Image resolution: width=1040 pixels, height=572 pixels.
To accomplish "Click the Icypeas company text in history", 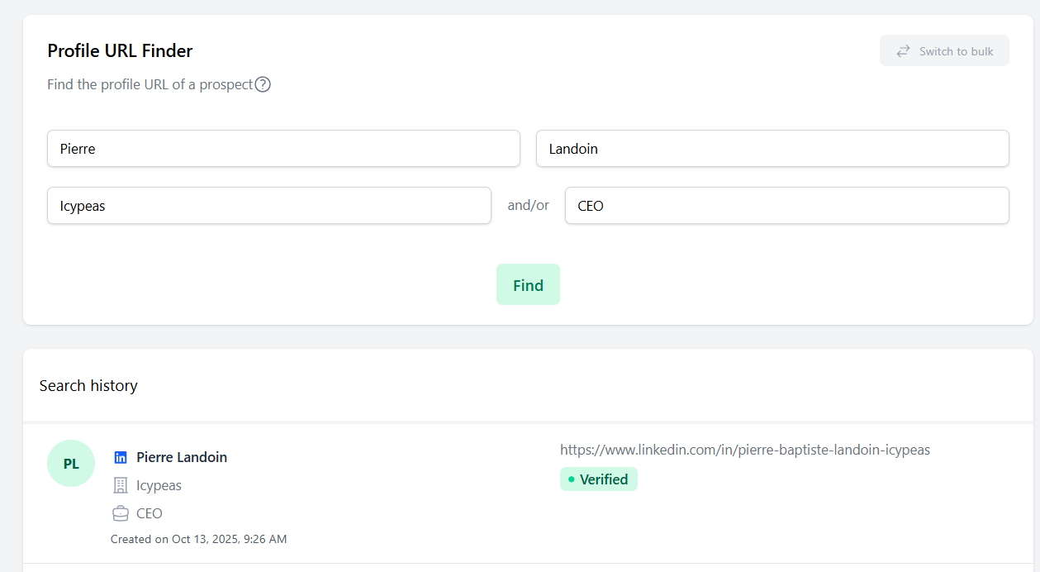I will [x=159, y=485].
